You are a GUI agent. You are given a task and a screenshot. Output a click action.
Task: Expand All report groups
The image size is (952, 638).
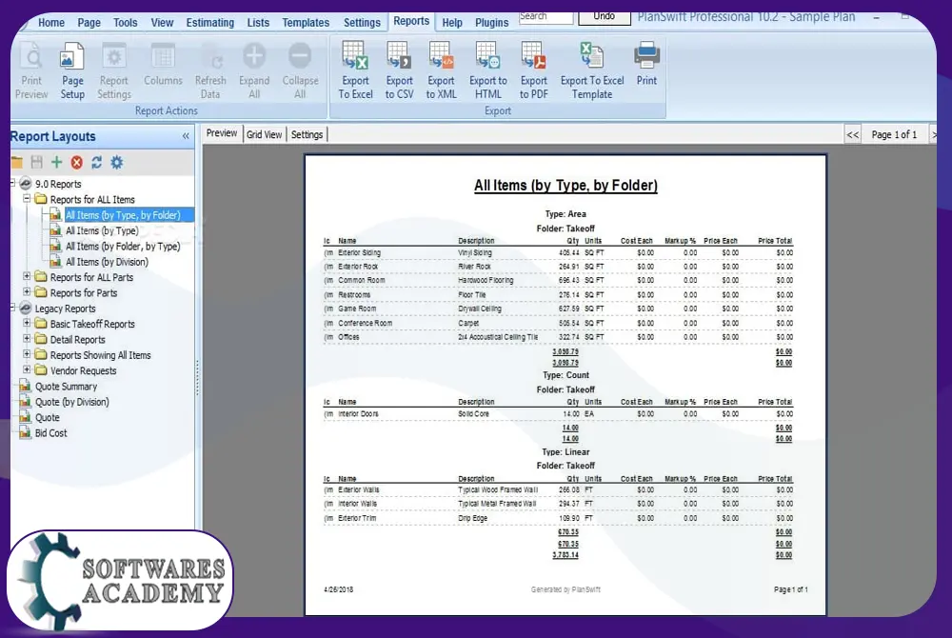click(254, 71)
